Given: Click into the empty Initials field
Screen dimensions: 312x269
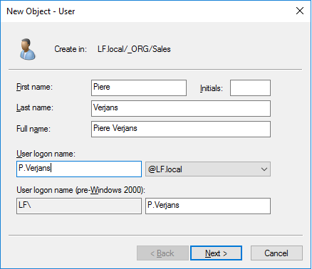Looking at the screenshot, I should click(x=250, y=88).
